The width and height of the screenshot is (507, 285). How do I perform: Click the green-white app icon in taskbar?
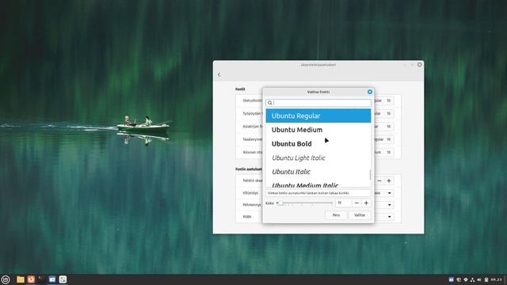[63, 279]
